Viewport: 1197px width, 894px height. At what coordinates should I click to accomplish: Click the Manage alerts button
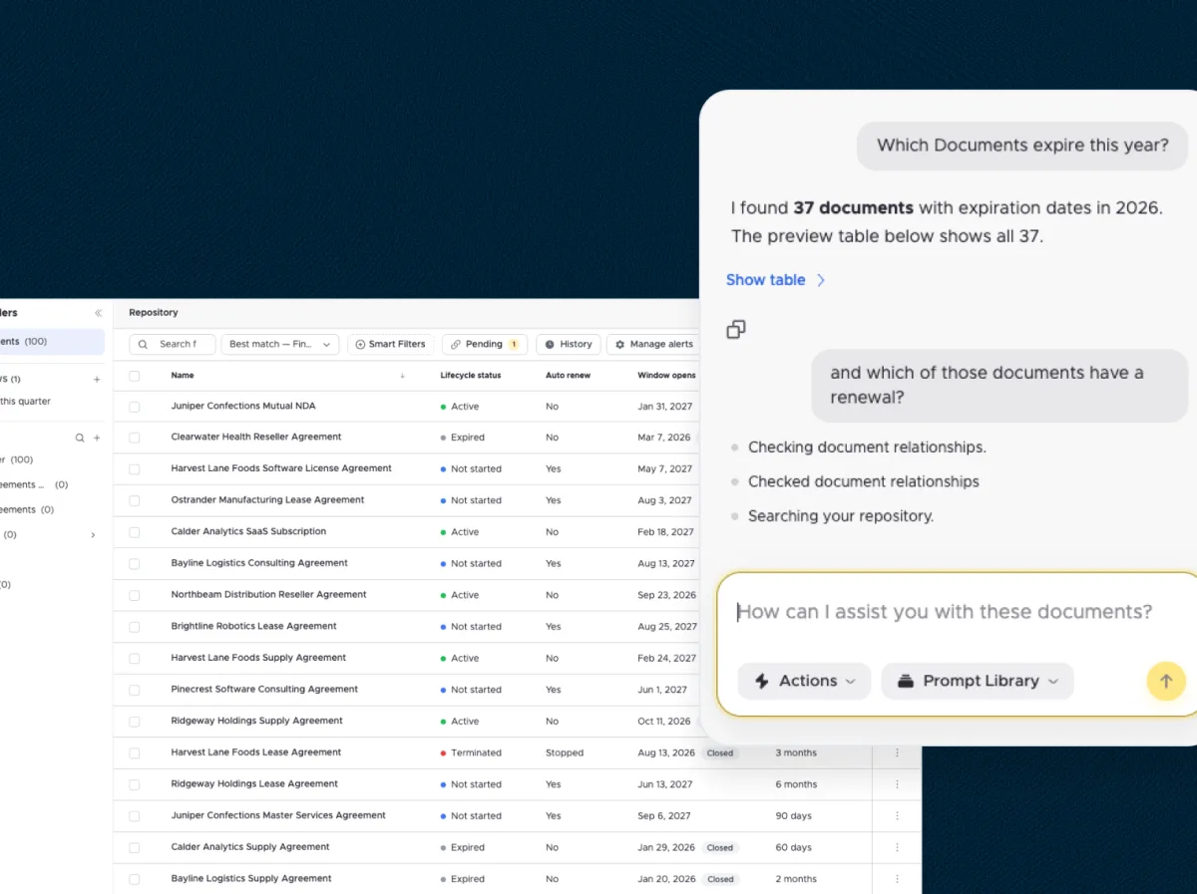point(653,344)
